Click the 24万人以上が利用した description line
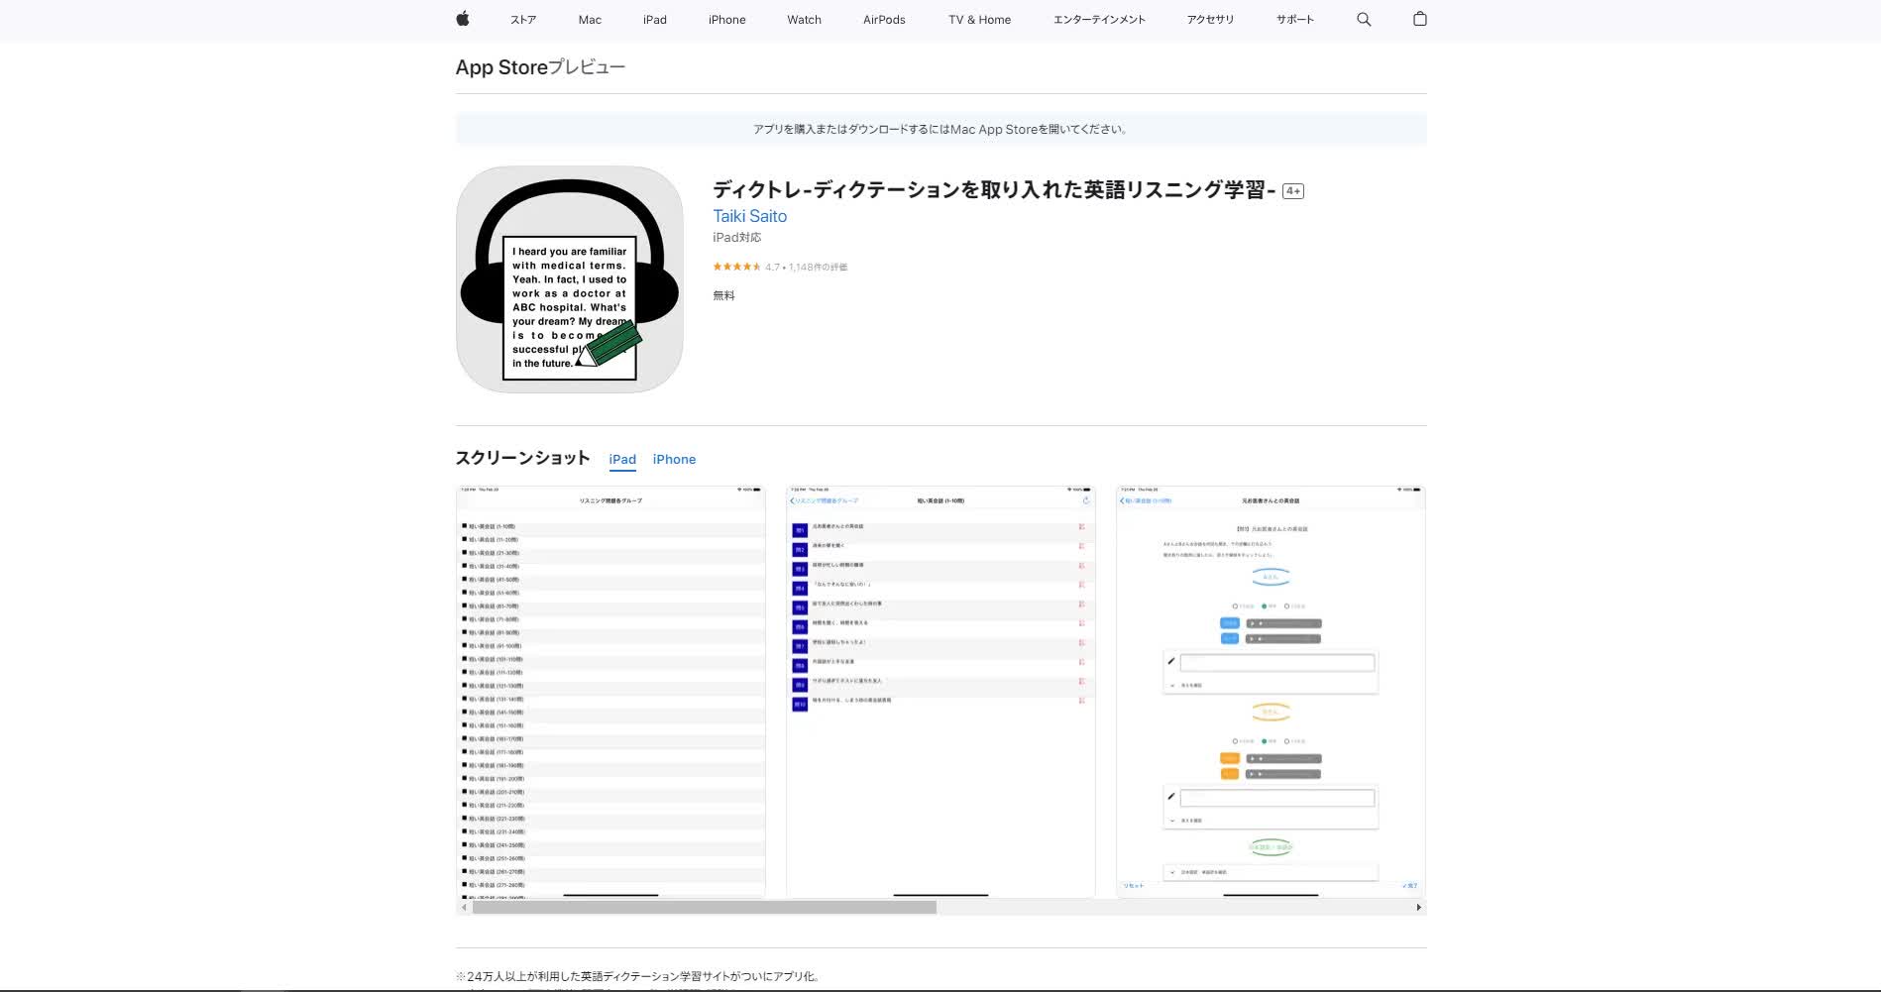1881x992 pixels. (x=639, y=977)
